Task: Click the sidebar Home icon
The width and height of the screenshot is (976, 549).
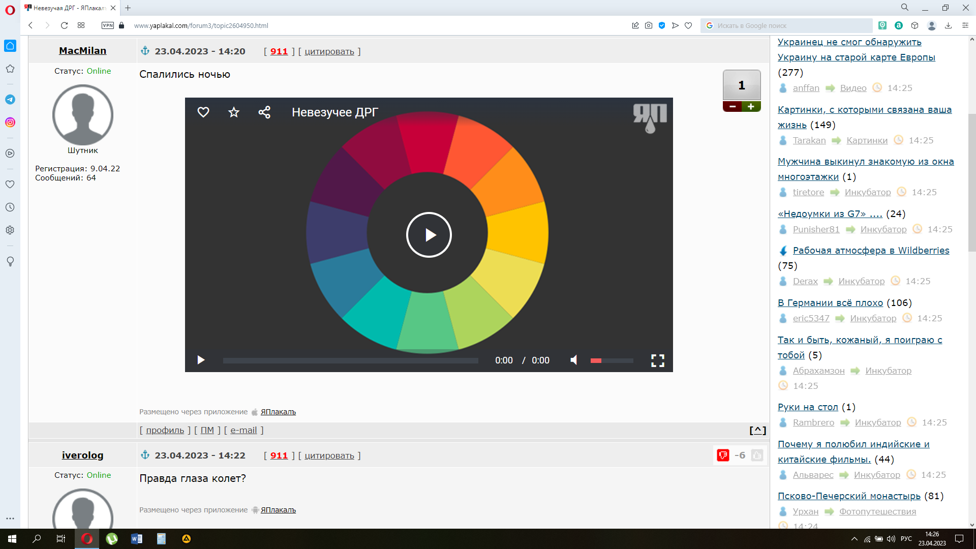Action: tap(10, 46)
